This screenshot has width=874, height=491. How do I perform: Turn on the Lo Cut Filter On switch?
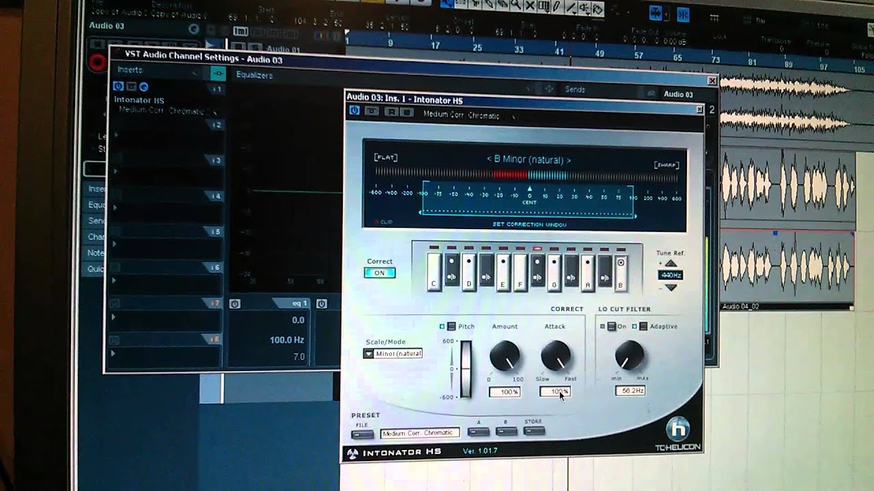612,327
